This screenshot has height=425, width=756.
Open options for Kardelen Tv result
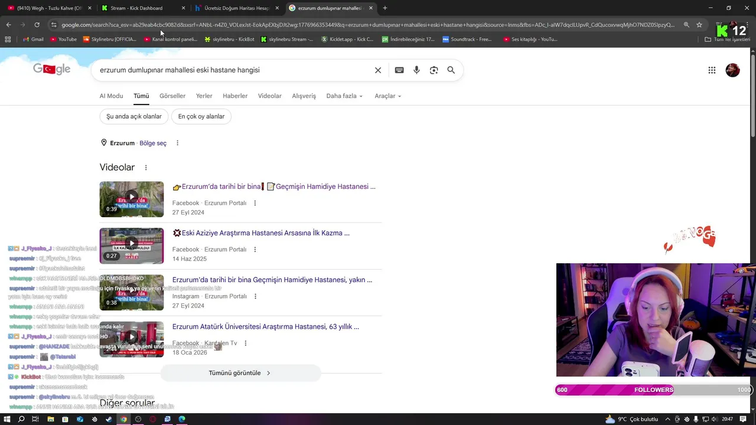(x=246, y=343)
